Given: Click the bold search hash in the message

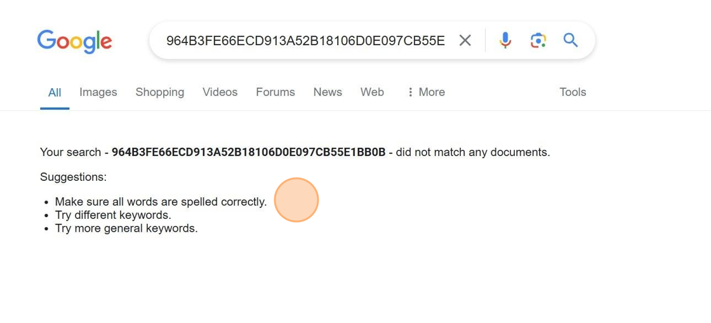Looking at the screenshot, I should pyautogui.click(x=248, y=152).
